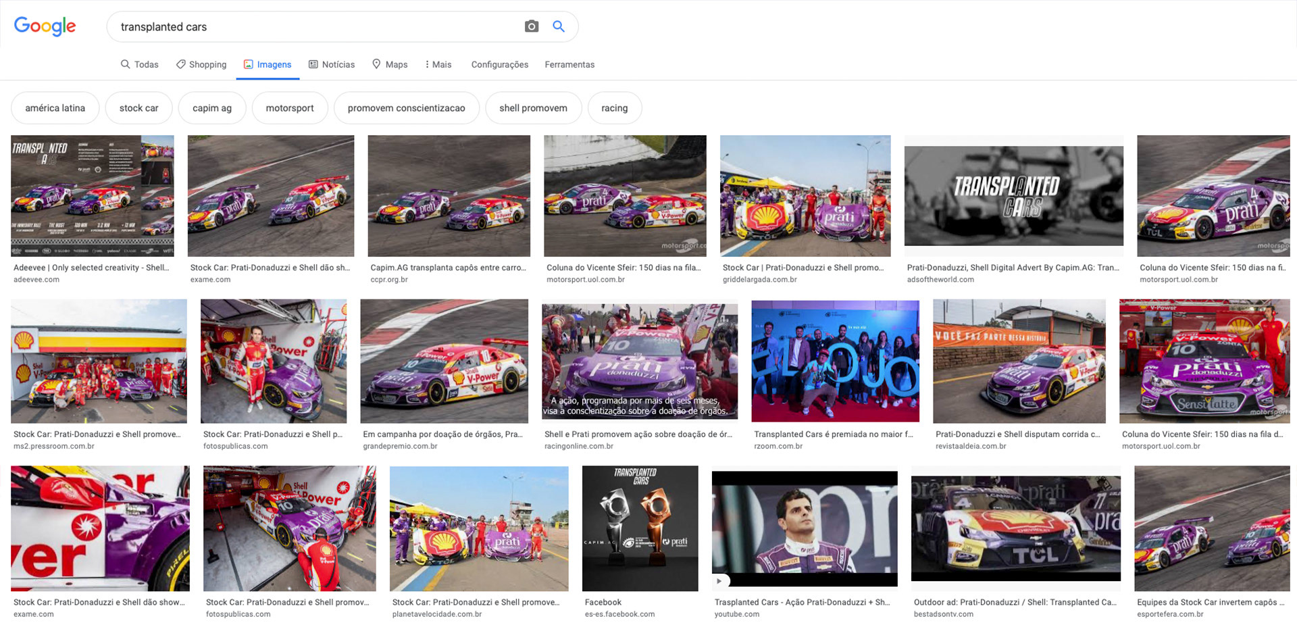Click 'Transplanted Cars é premiada' title

pyautogui.click(x=834, y=434)
